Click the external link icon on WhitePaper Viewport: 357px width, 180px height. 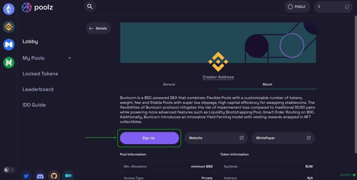click(309, 138)
